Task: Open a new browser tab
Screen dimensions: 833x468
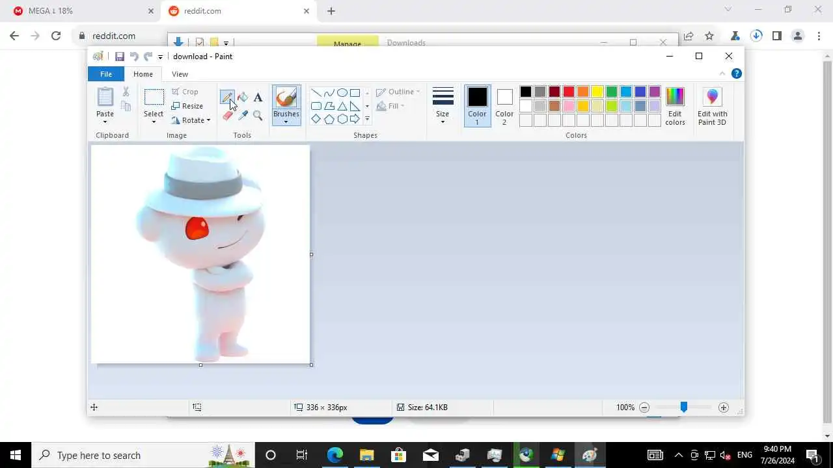Action: 331,11
